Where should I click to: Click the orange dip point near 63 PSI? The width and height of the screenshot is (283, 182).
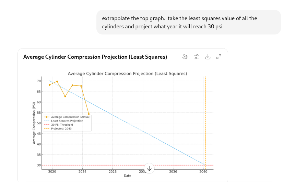click(x=65, y=96)
